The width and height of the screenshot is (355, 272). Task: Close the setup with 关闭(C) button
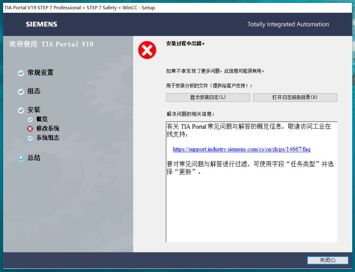click(327, 260)
